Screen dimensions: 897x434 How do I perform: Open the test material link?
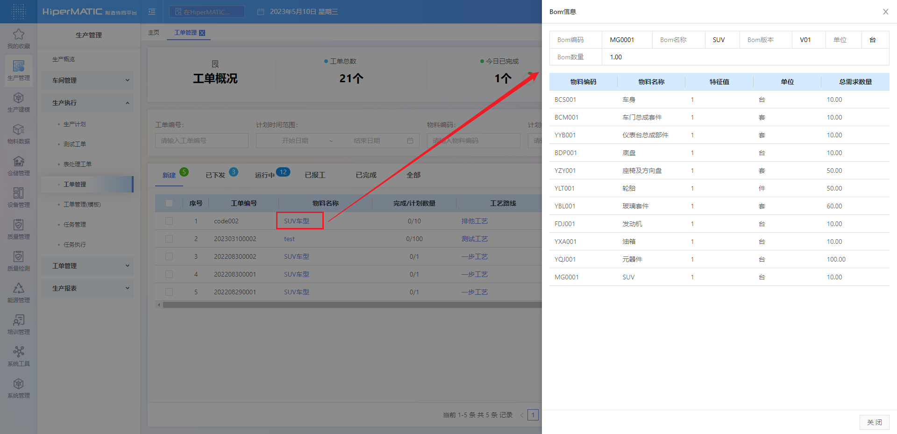pos(289,239)
